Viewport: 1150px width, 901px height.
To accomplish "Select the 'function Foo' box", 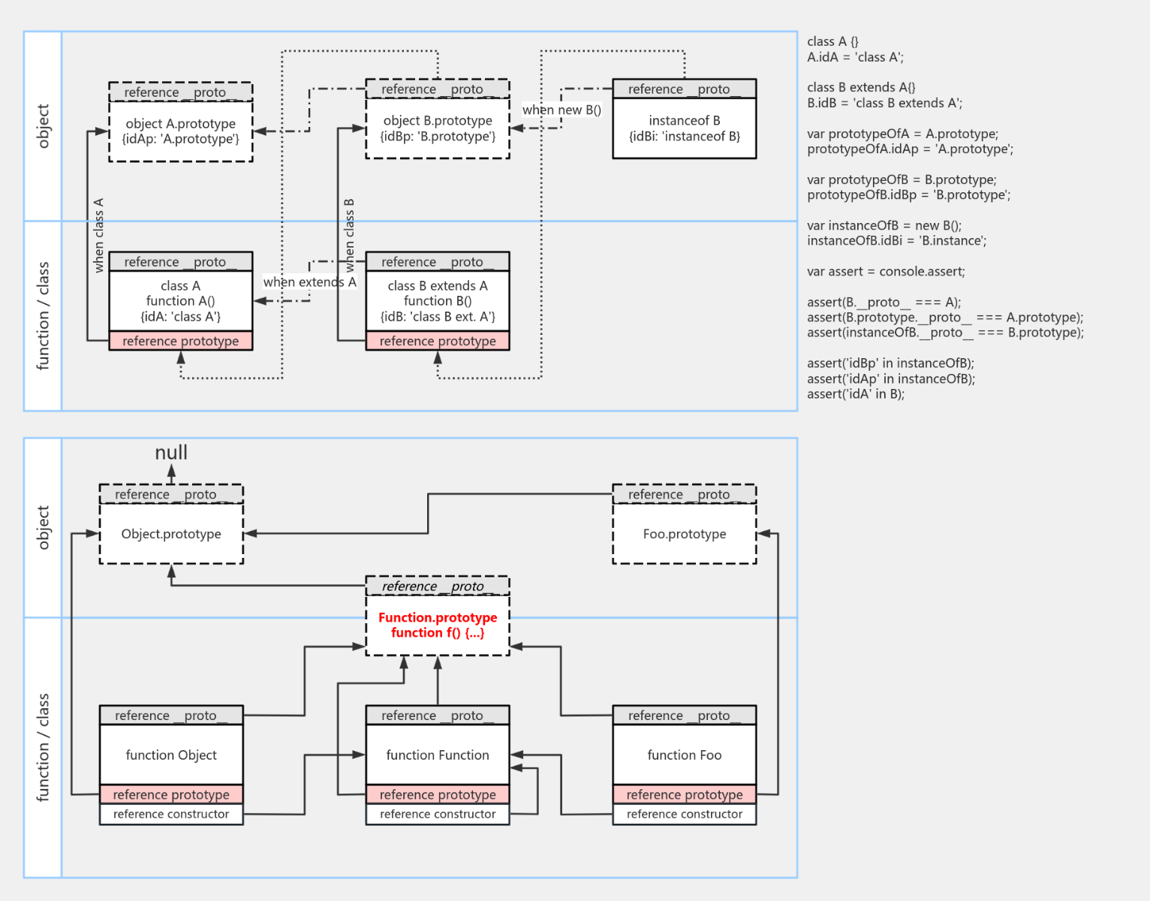I will point(684,755).
